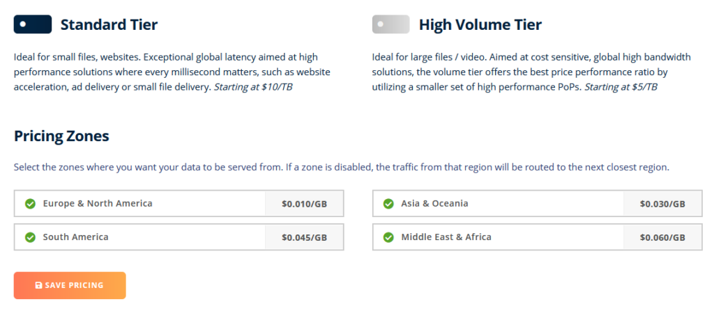
Task: Select the $0.010/GB price cell
Action: pos(304,204)
